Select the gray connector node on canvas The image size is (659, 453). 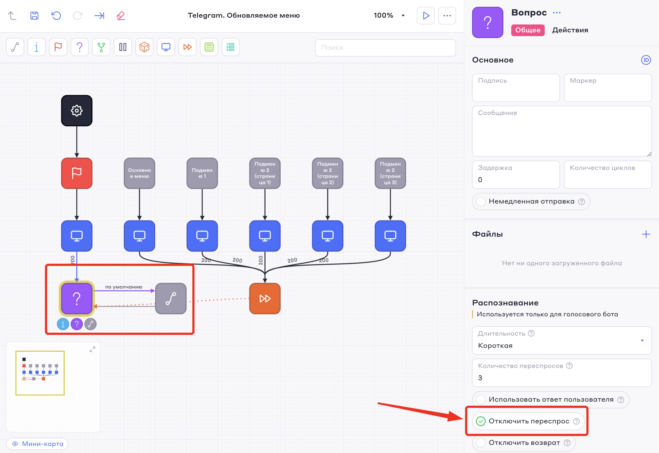[171, 299]
